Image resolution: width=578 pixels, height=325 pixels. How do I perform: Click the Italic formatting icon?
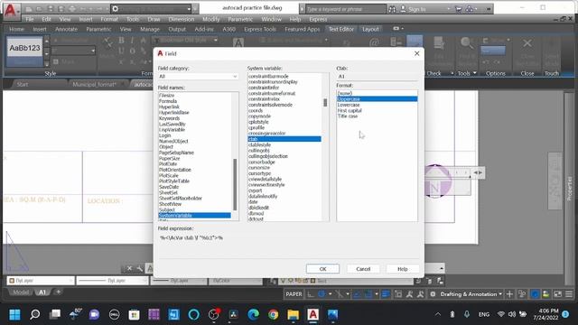132,41
